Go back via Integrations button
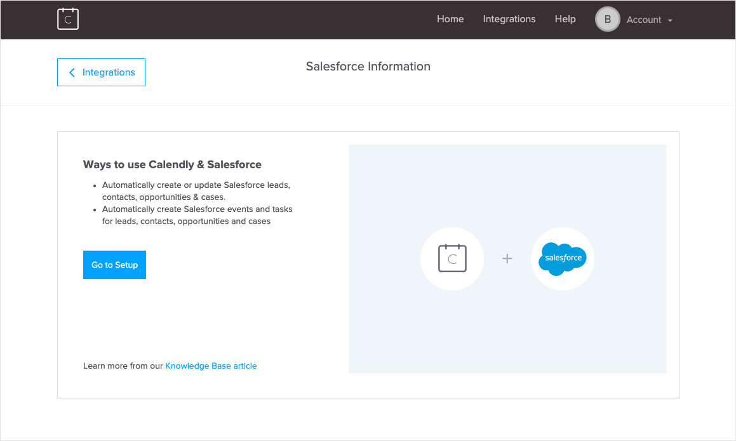Screen dimensions: 736x441 click(x=102, y=72)
